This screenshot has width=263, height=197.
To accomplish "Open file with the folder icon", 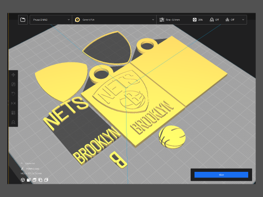I will [x=23, y=20].
